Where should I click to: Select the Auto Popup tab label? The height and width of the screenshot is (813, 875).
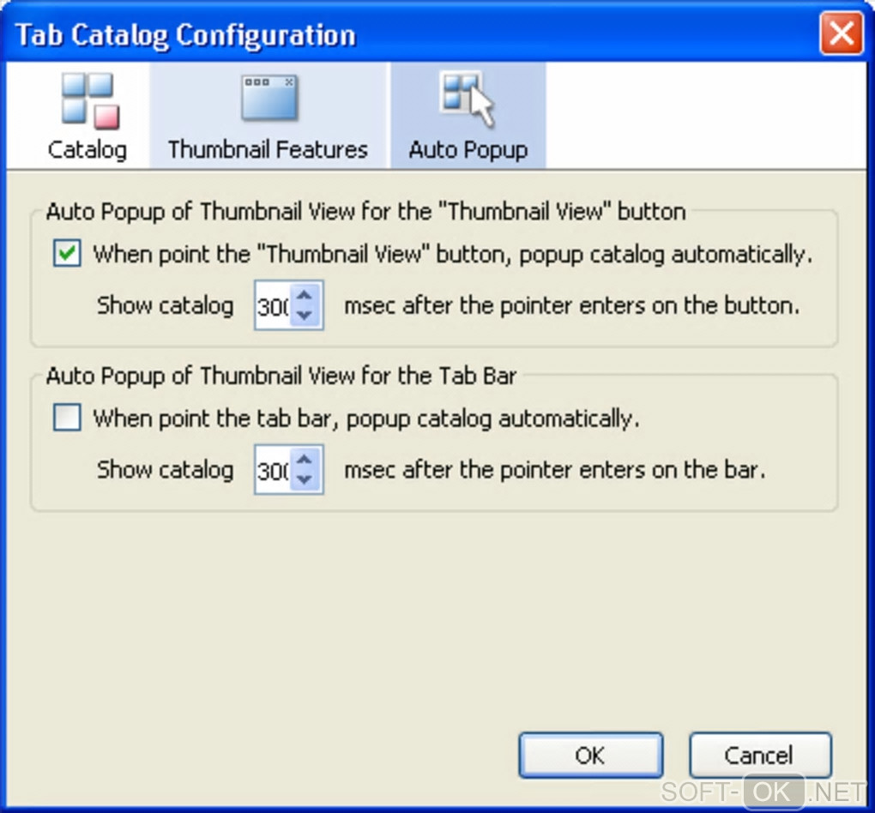[x=468, y=149]
